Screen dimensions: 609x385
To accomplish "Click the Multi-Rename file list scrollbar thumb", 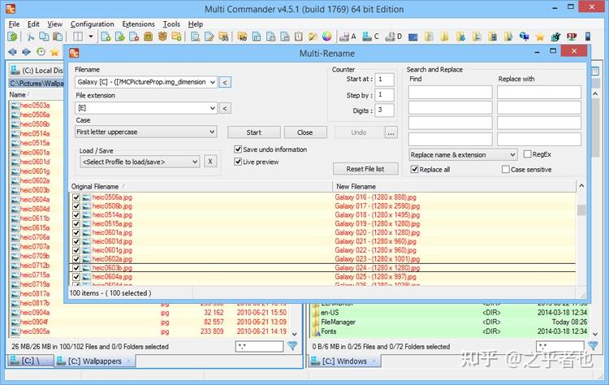I will 581,210.
